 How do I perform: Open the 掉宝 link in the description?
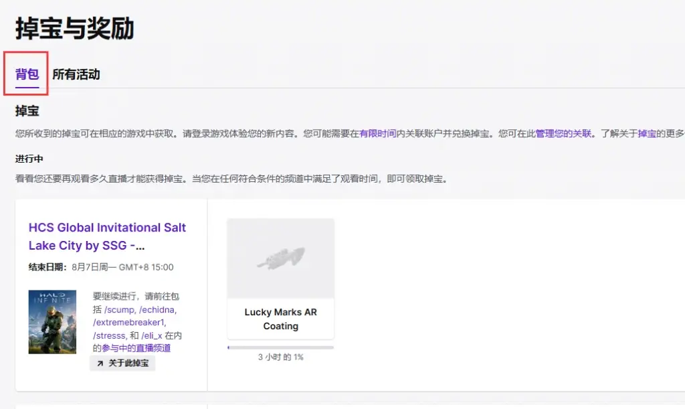click(646, 133)
